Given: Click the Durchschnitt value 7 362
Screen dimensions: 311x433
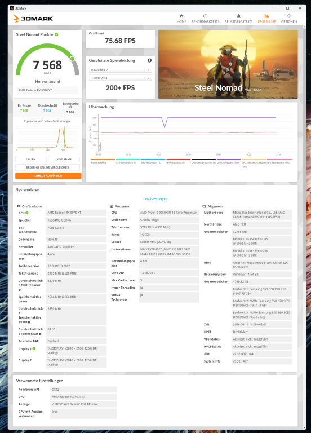Looking at the screenshot, I should pos(47,111).
